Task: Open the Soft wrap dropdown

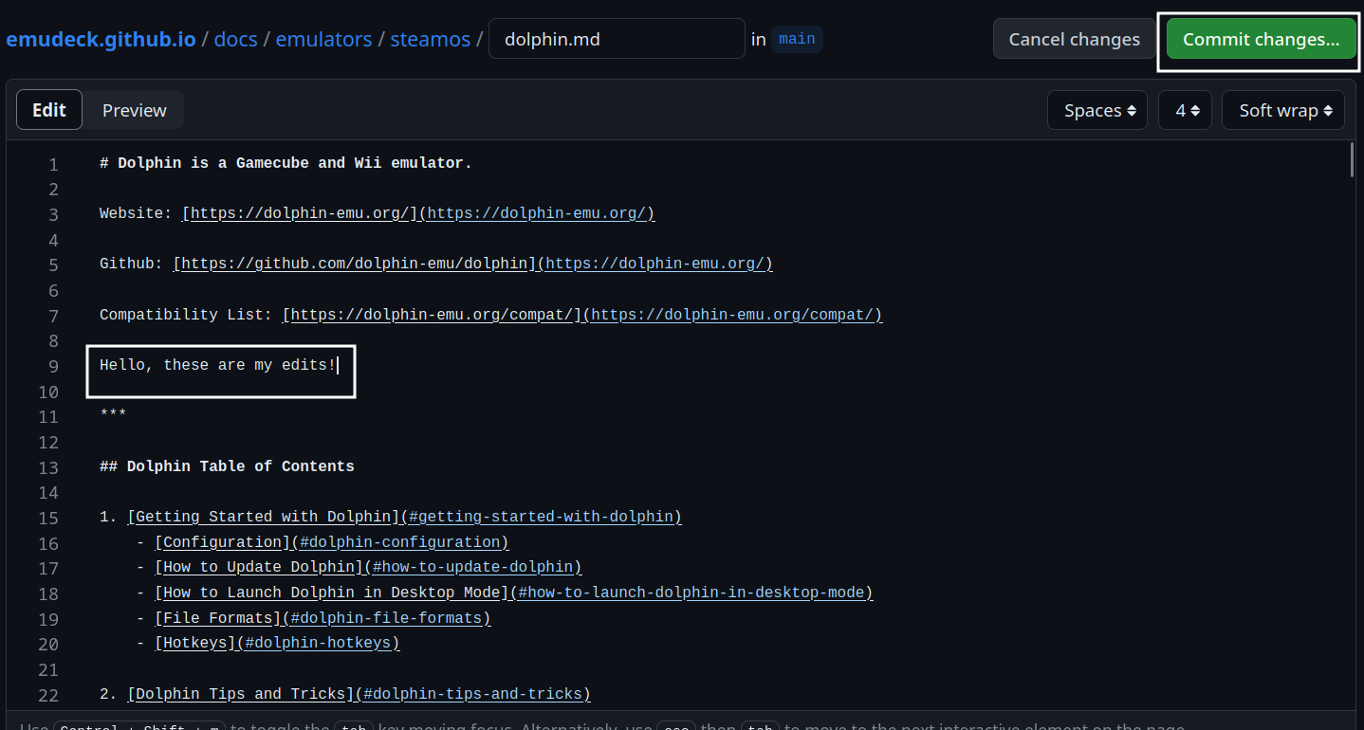Action: coord(1282,109)
